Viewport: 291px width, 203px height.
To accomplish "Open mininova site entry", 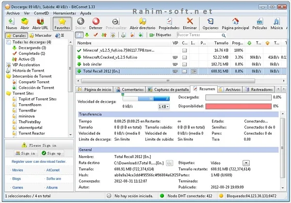I will [x=27, y=116].
